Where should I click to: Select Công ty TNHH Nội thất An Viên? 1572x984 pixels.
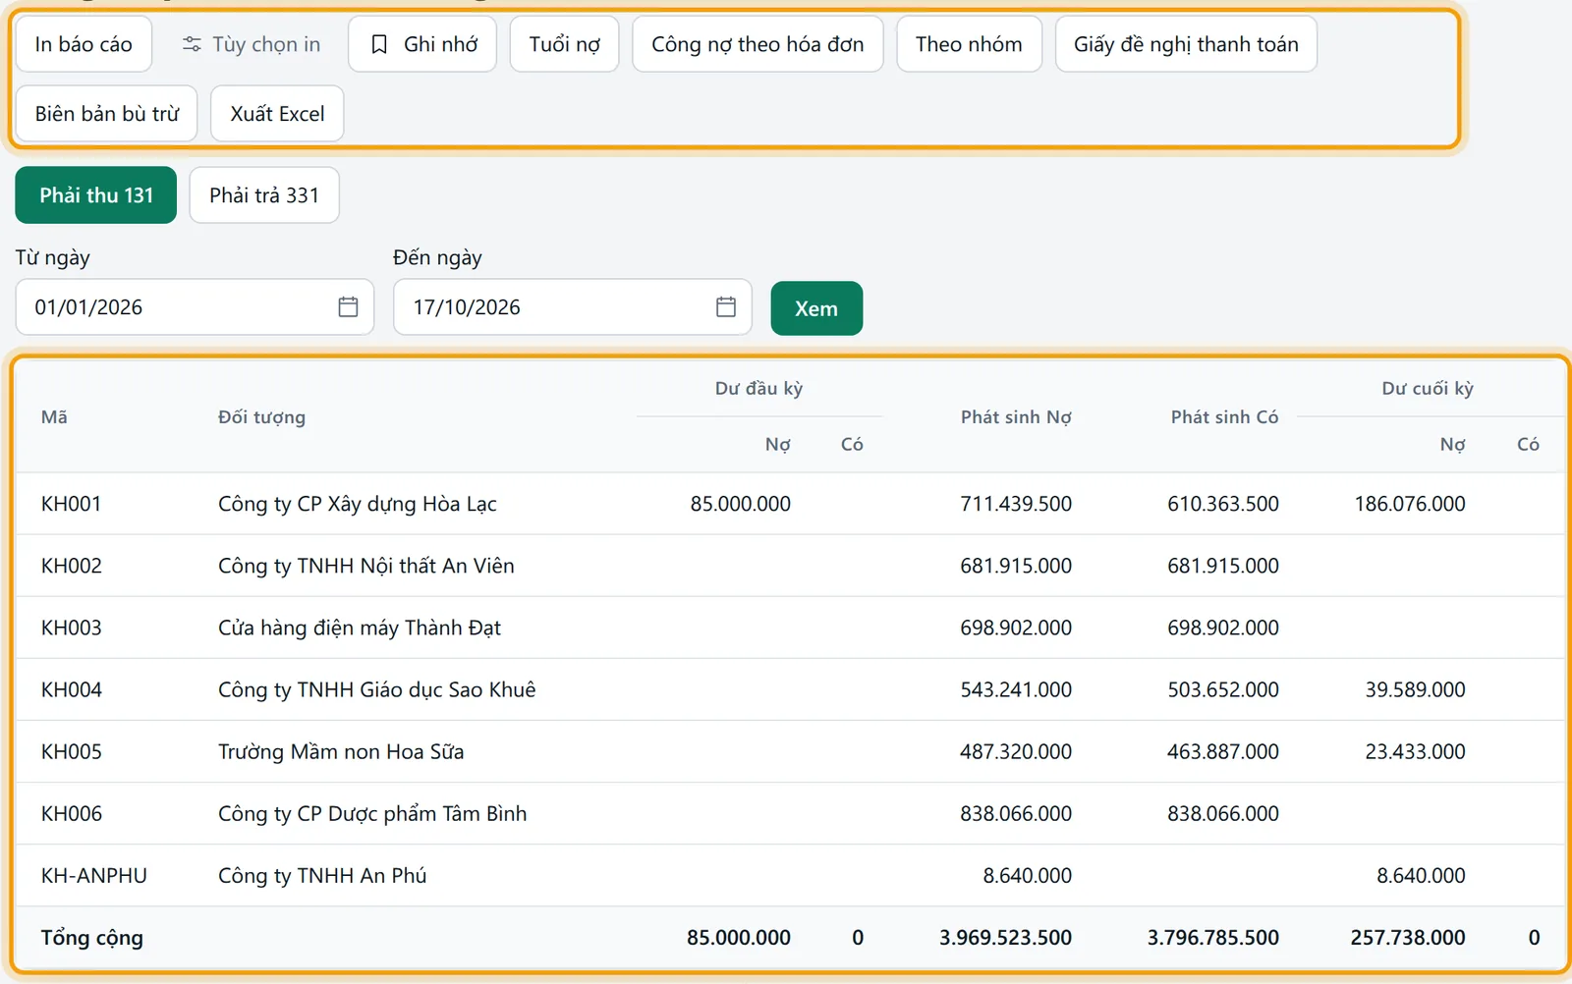(366, 566)
